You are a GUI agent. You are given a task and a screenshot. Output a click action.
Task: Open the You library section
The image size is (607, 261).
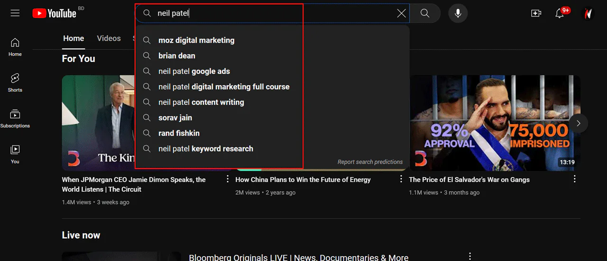point(15,154)
